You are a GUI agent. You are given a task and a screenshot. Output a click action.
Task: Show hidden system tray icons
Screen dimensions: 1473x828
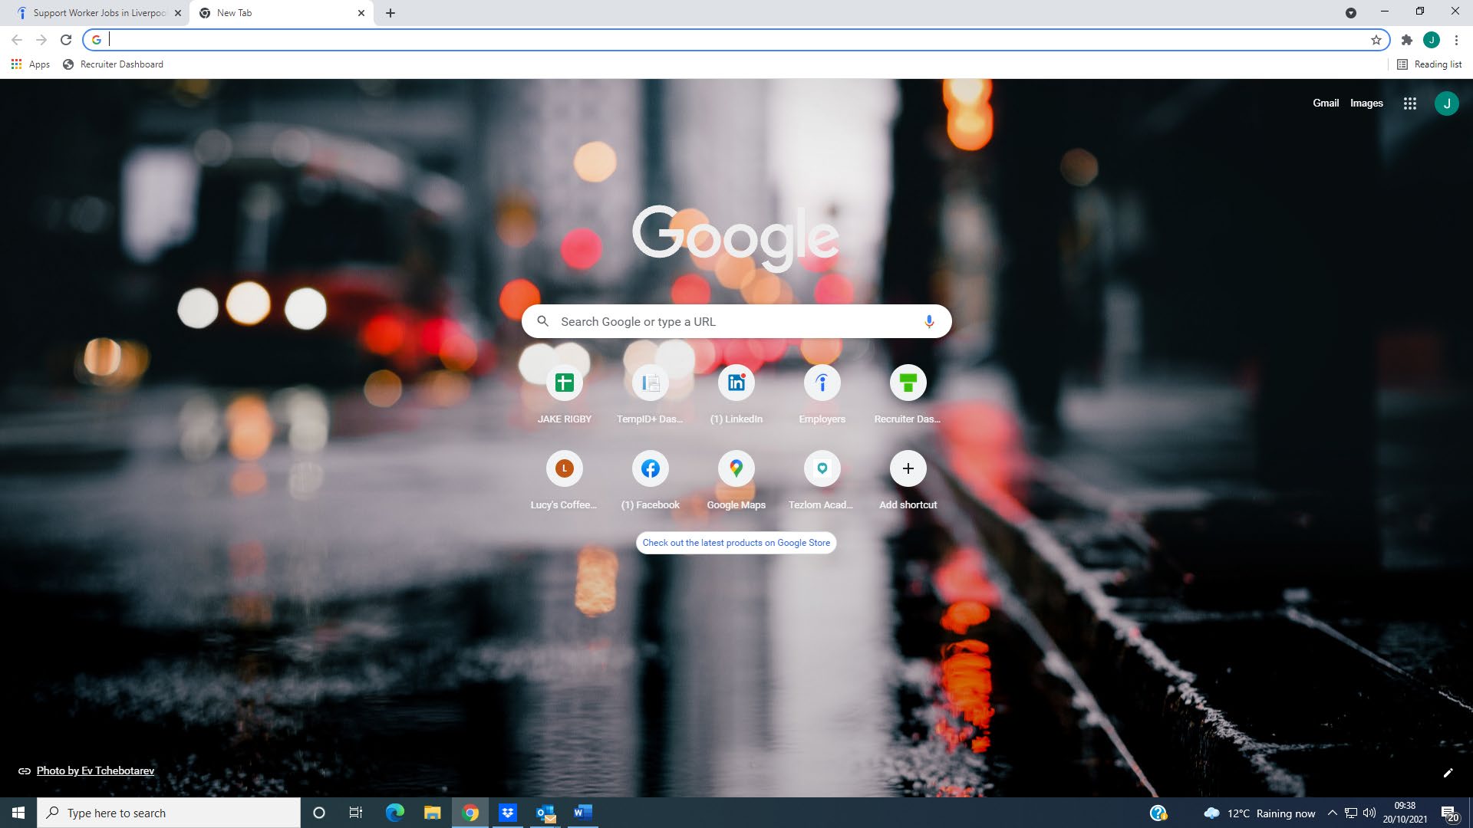click(x=1332, y=813)
